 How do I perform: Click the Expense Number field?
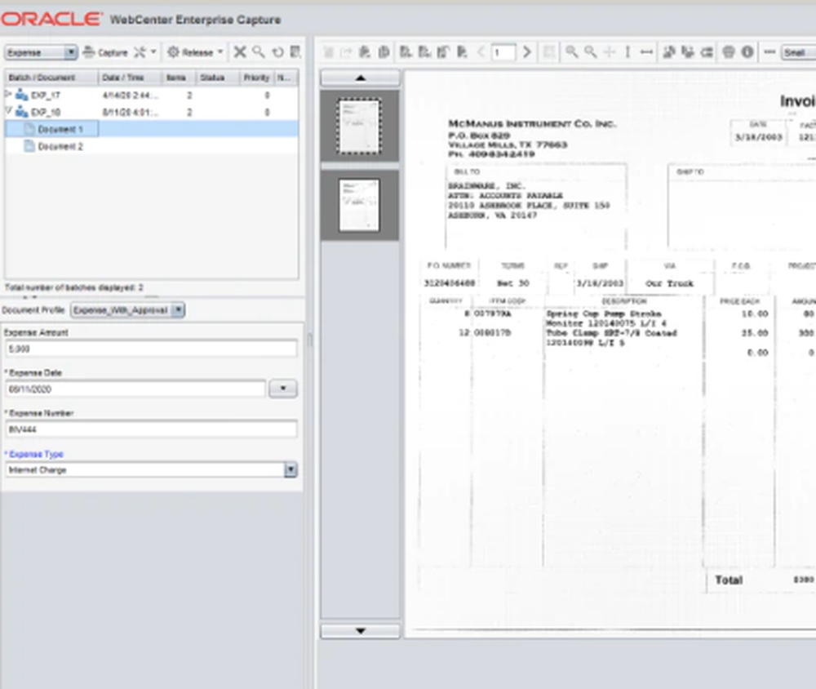pyautogui.click(x=152, y=429)
